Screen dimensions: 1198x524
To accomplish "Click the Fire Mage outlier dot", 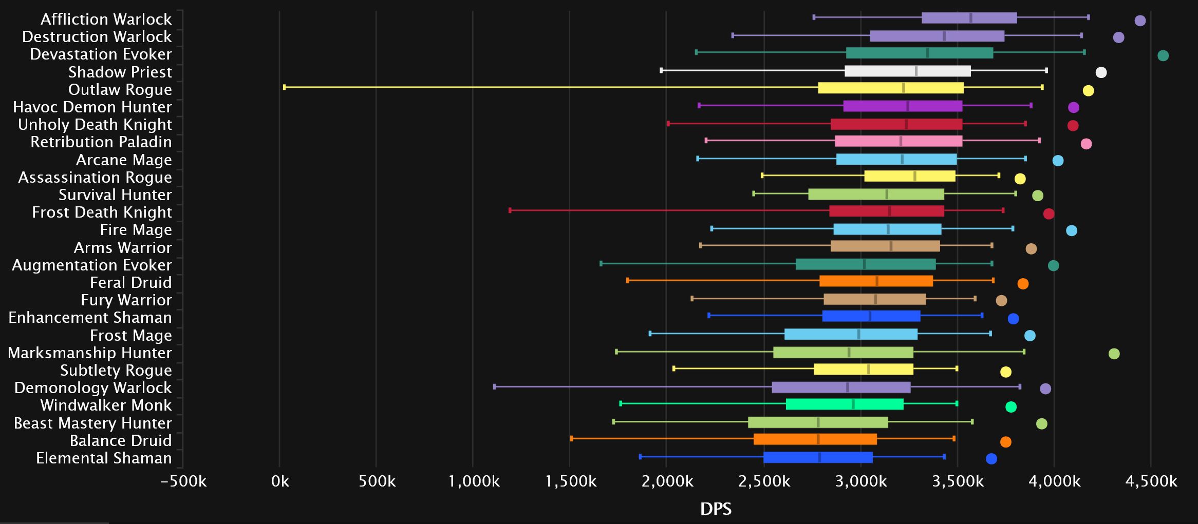I will click(x=1071, y=231).
